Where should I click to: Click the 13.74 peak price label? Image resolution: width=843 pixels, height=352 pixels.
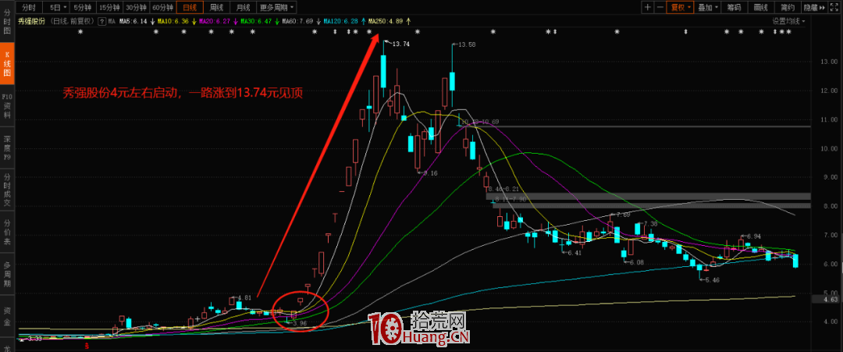pyautogui.click(x=401, y=44)
